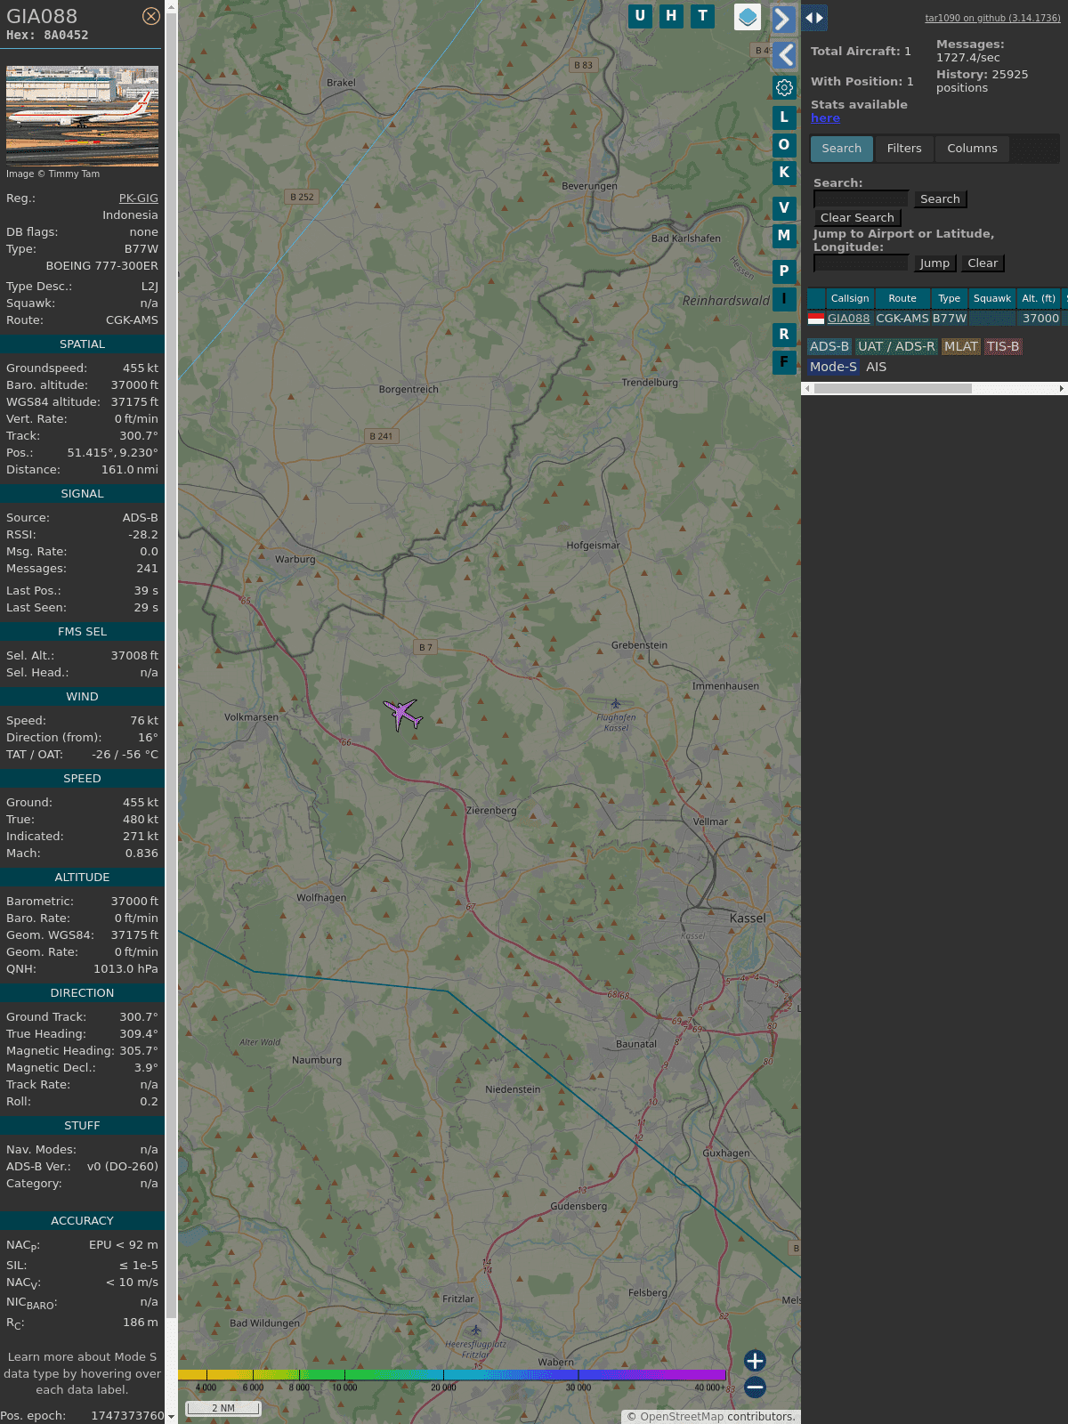Switch to the Columns tab
1068x1424 pixels.
[x=972, y=149]
